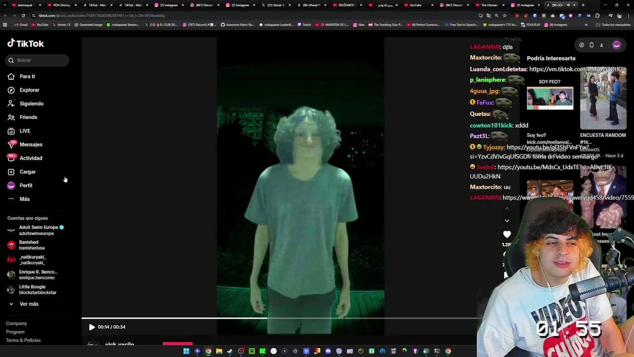The width and height of the screenshot is (634, 357).
Task: Go back in browser
Action: [6, 15]
